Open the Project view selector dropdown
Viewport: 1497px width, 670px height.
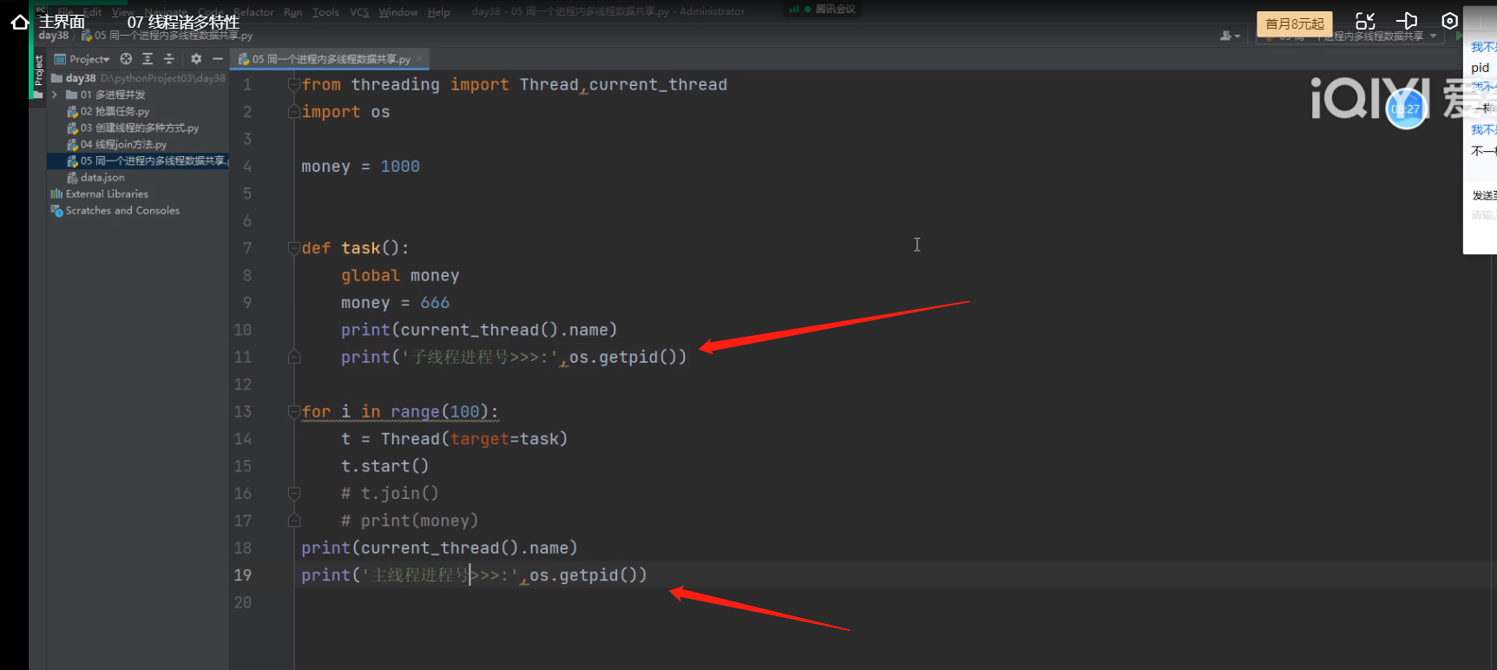click(x=82, y=59)
